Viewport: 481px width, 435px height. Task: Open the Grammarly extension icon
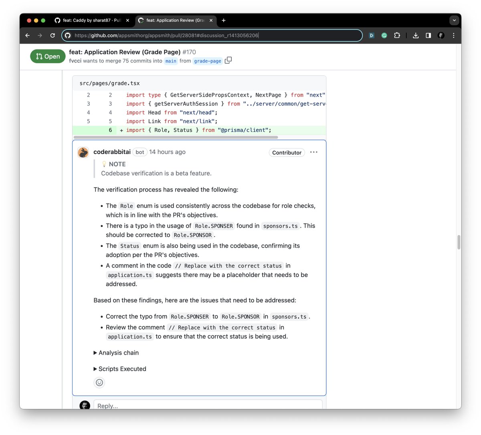point(384,35)
